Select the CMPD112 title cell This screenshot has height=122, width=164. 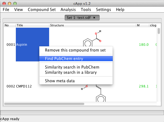[x=24, y=86]
